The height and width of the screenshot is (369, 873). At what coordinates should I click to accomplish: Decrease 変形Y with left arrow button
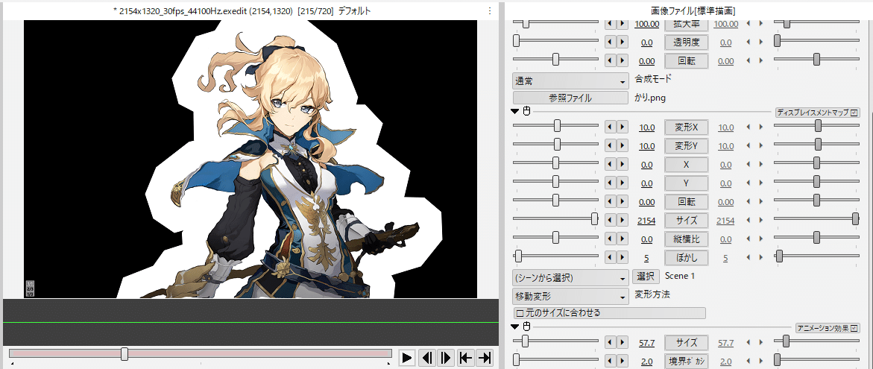tap(611, 146)
